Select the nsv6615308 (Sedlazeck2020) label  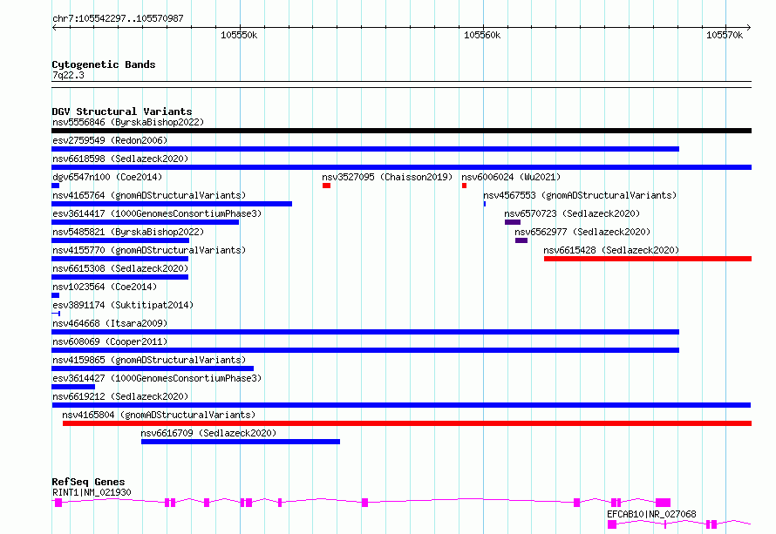click(x=120, y=268)
